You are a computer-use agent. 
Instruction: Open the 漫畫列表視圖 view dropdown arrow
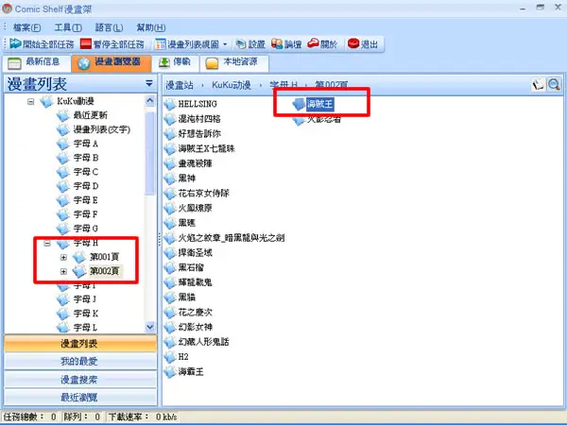pos(225,44)
